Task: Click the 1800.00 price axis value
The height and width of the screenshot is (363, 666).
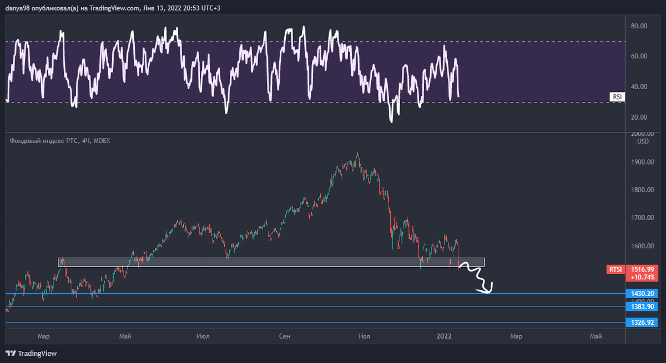Action: coord(643,190)
